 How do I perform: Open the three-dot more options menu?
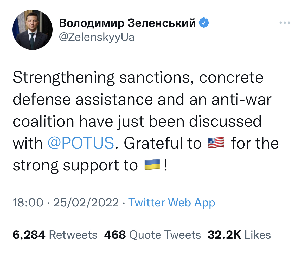tap(285, 23)
